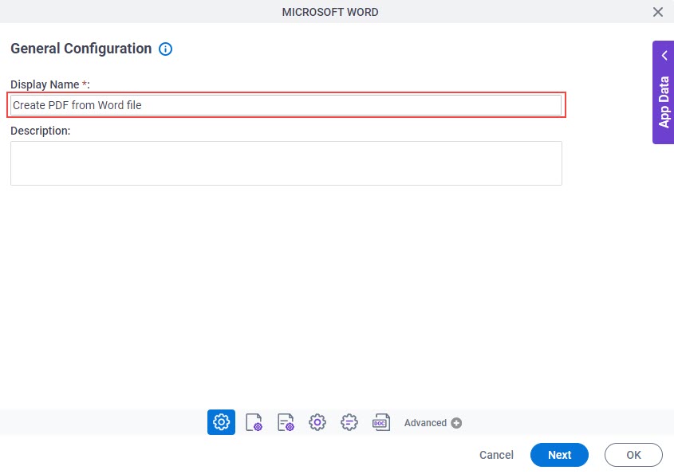The width and height of the screenshot is (674, 474).
Task: Click the App Data chevron arrow
Action: [x=664, y=56]
